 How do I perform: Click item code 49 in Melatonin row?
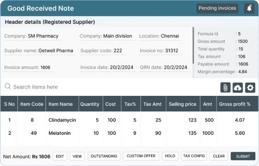click(34, 133)
